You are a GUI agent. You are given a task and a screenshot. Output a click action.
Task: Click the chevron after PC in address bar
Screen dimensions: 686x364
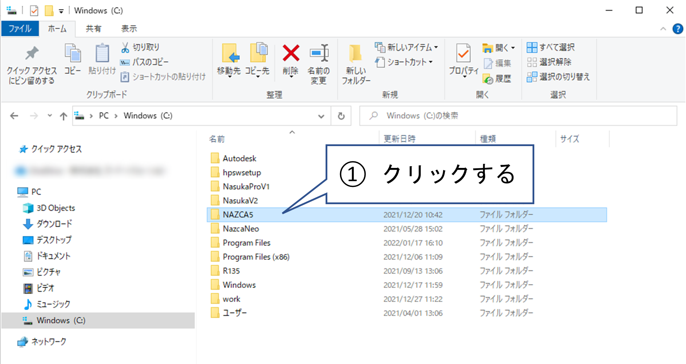(x=116, y=116)
